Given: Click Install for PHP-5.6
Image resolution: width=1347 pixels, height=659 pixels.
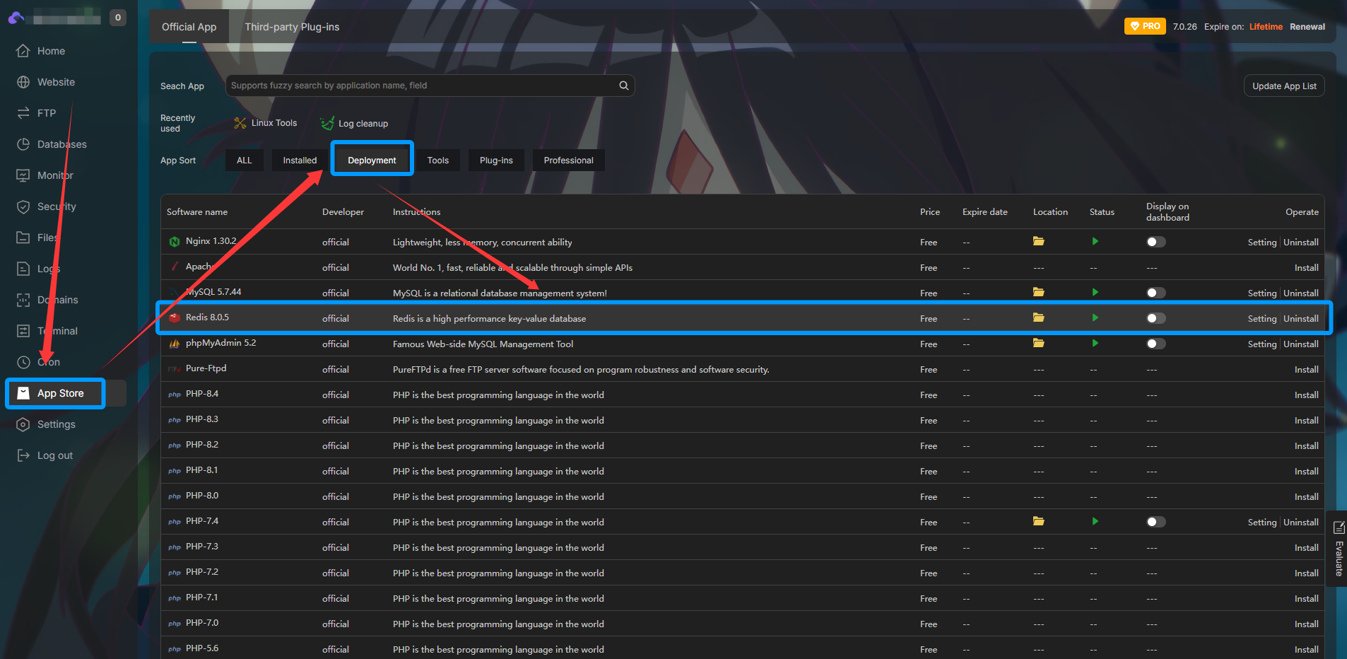Looking at the screenshot, I should click(x=1306, y=650).
